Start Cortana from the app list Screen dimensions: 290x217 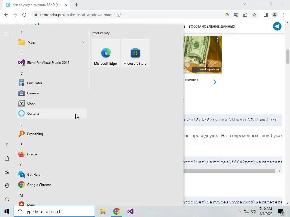click(x=52, y=114)
